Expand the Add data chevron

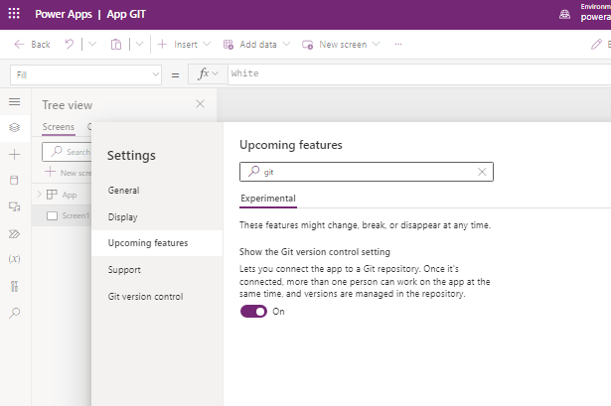tap(286, 44)
